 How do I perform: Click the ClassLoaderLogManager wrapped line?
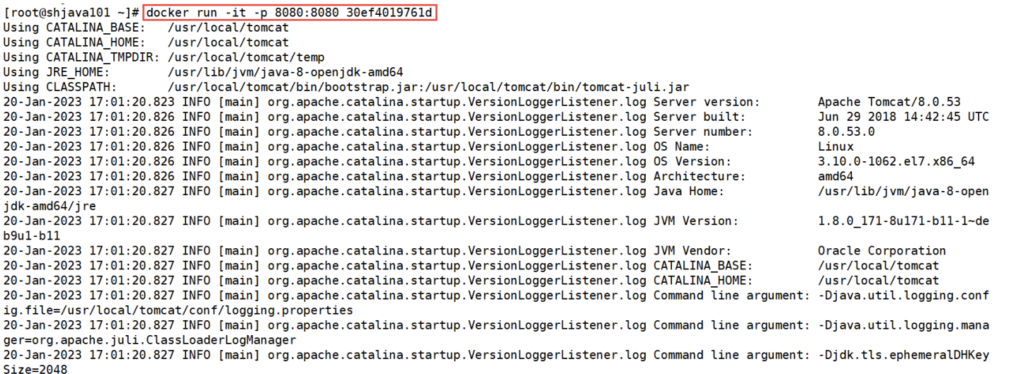pyautogui.click(x=149, y=340)
